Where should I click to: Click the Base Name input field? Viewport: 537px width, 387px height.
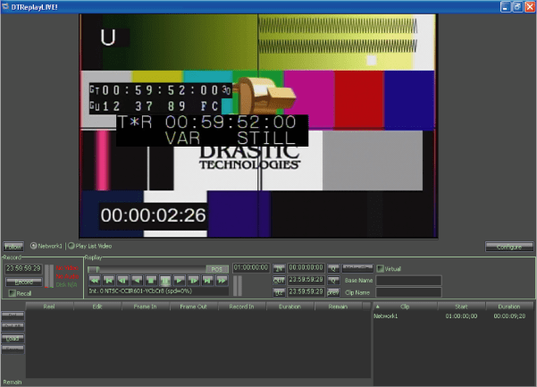click(408, 281)
